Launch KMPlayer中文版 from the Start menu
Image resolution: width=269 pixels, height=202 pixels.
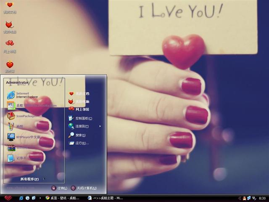pyautogui.click(x=24, y=137)
